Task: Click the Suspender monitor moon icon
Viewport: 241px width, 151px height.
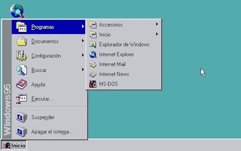Action: tap(22, 117)
